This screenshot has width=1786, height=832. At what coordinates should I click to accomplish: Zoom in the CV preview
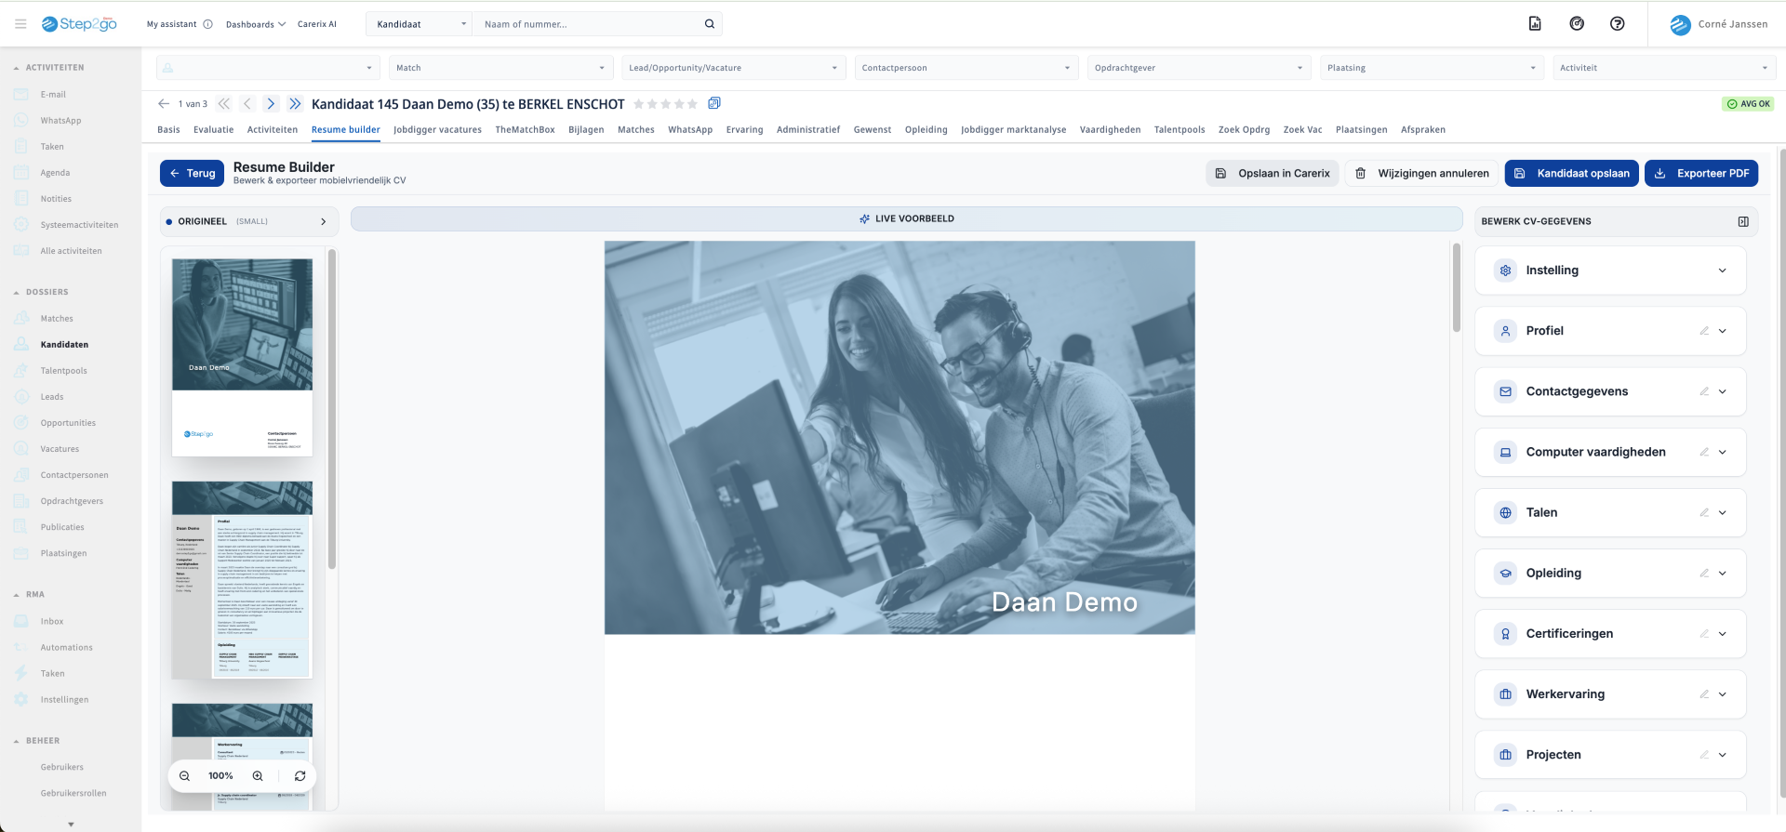point(258,776)
